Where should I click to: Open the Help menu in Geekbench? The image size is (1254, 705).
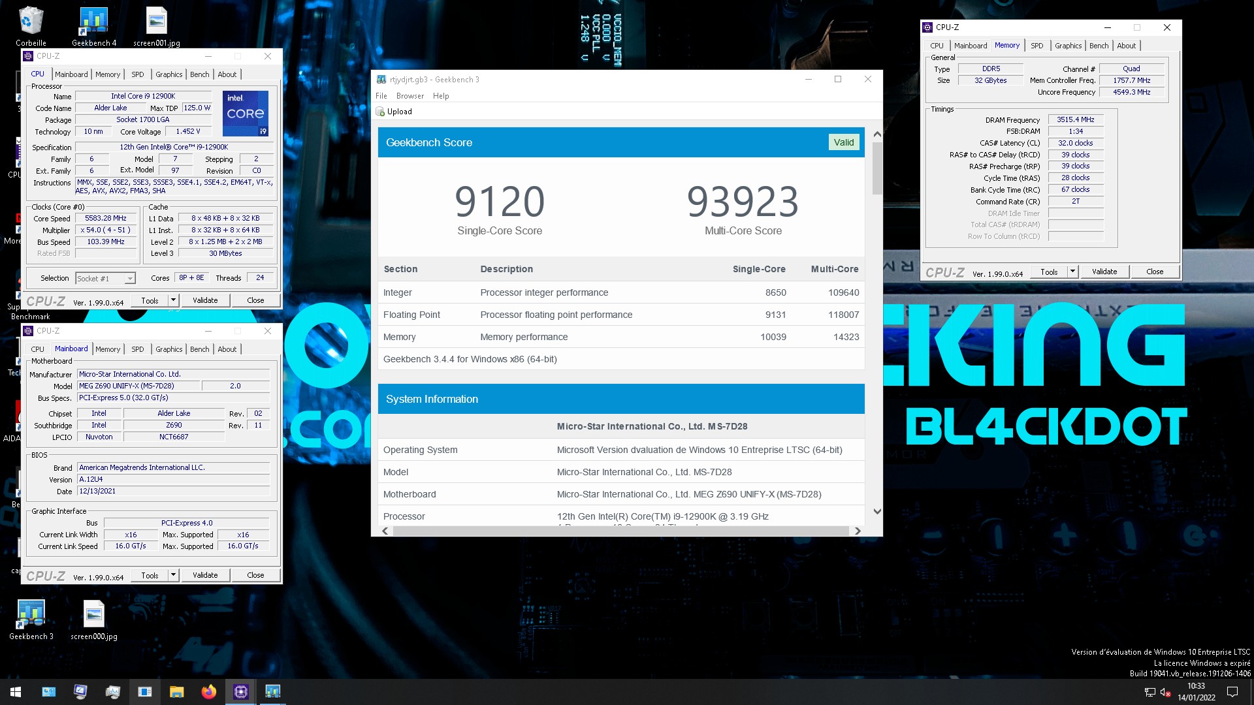tap(441, 96)
